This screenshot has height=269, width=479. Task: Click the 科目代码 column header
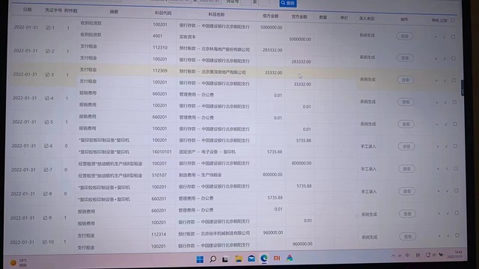pos(163,13)
